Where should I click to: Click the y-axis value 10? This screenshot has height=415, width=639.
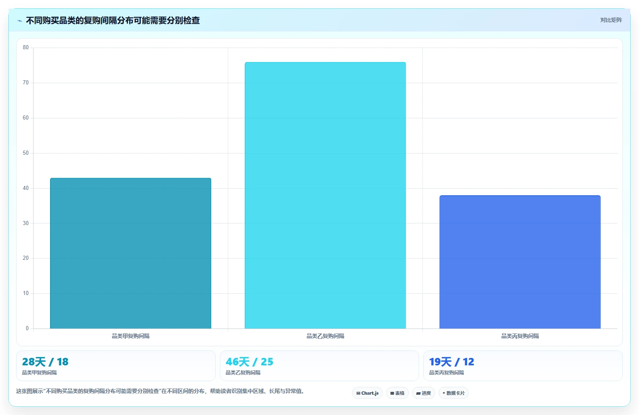tap(26, 293)
